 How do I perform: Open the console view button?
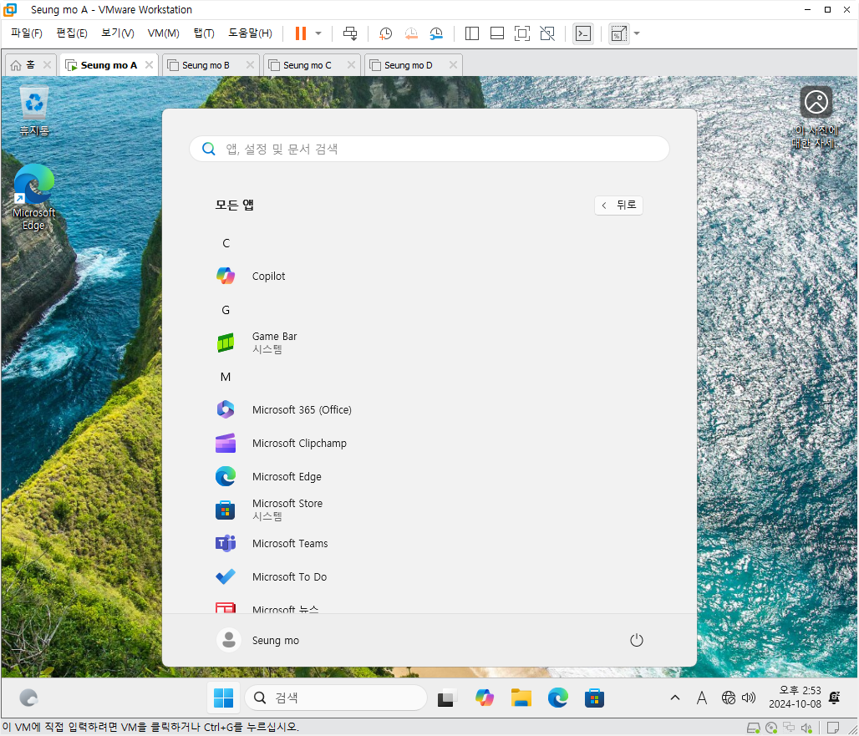click(x=583, y=33)
